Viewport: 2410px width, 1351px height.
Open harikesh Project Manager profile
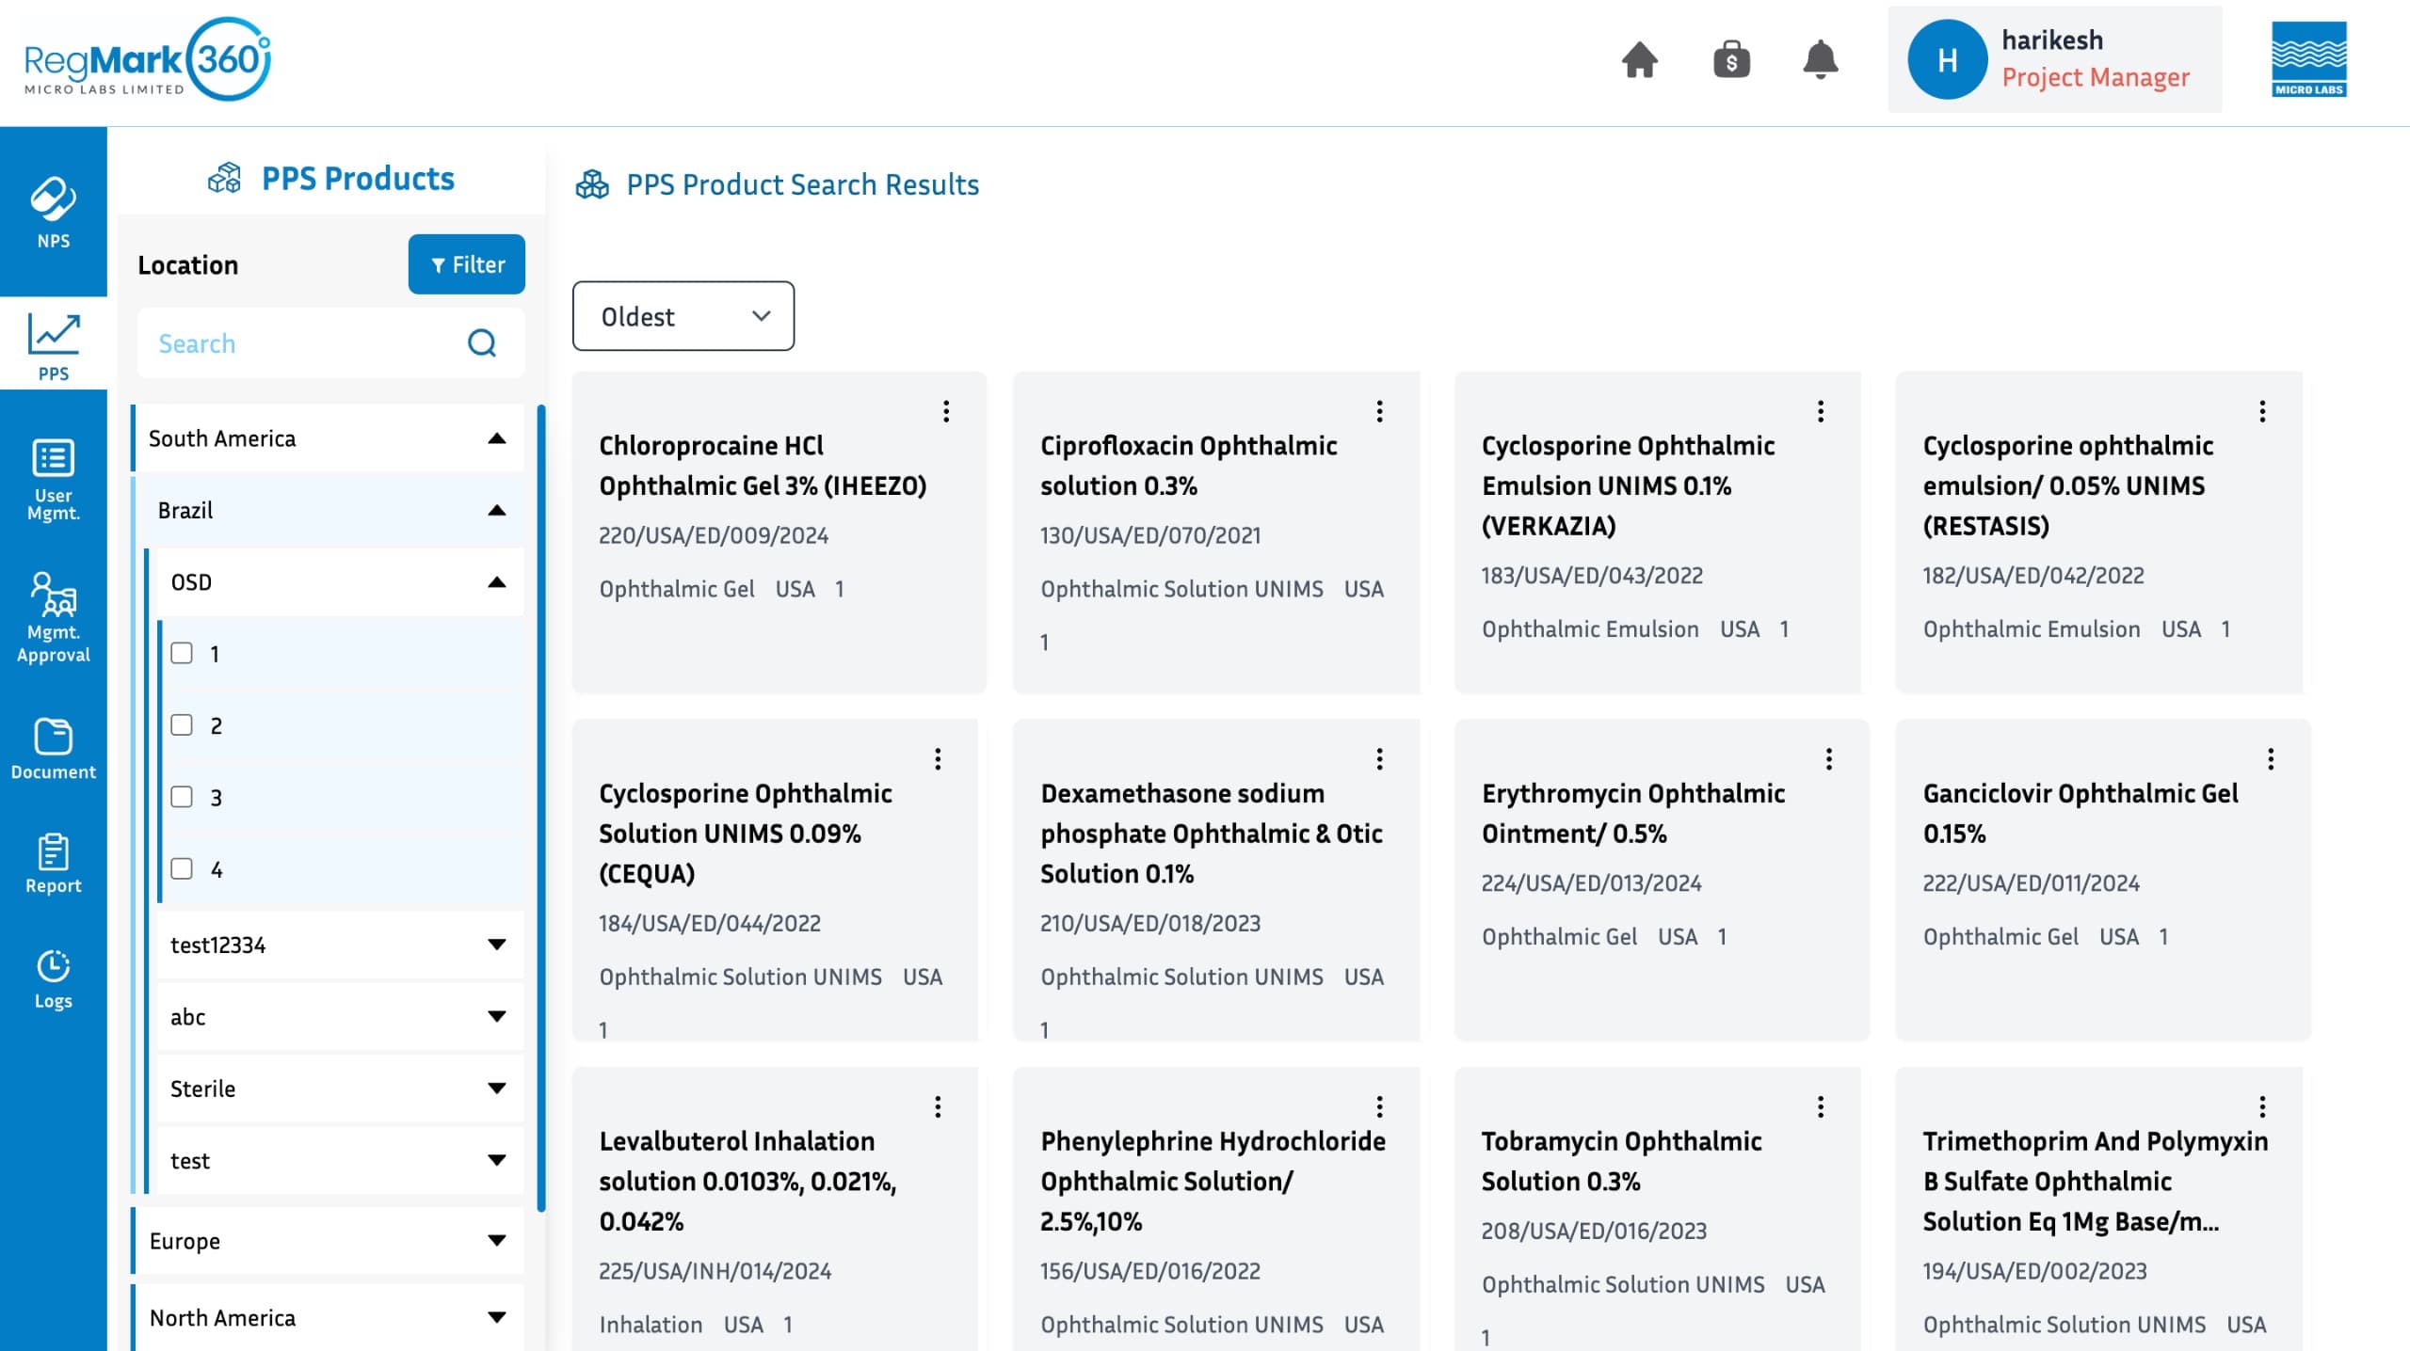[x=2053, y=59]
